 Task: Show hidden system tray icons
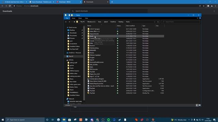pyautogui.click(x=189, y=120)
